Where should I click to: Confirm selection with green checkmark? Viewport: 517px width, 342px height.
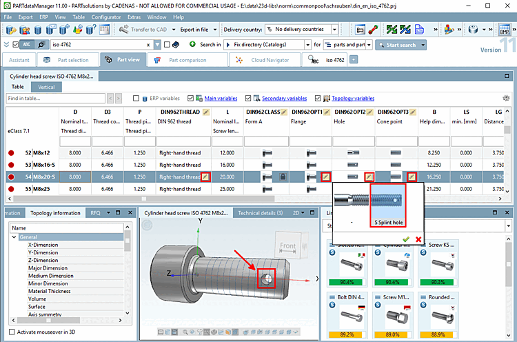pos(406,239)
